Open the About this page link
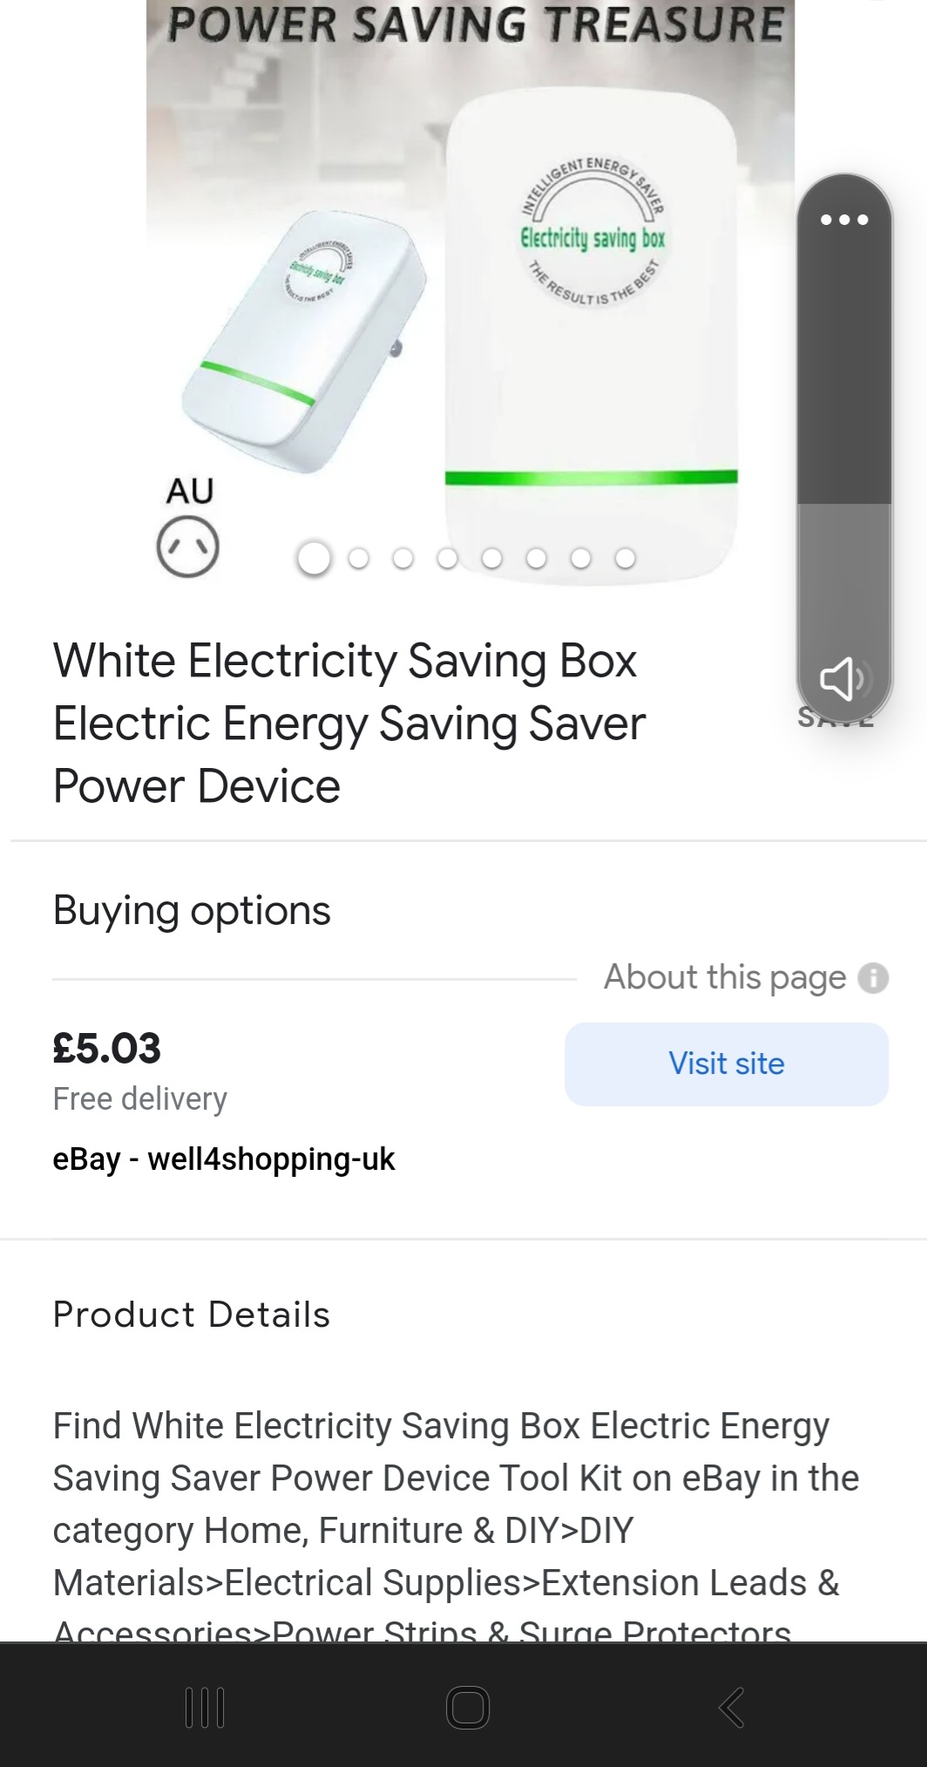The height and width of the screenshot is (1767, 927). point(725,977)
